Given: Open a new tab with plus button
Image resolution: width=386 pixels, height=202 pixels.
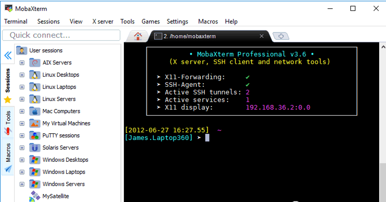Looking at the screenshot, I should 281,36.
